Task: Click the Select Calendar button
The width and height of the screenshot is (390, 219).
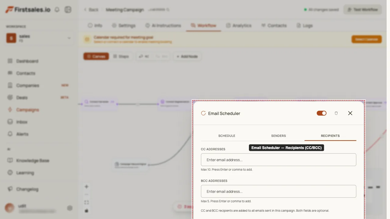Action: pyautogui.click(x=367, y=39)
